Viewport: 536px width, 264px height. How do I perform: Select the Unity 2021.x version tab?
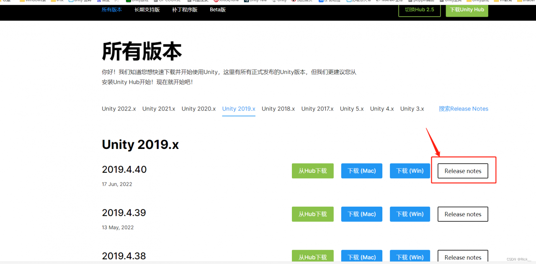click(x=159, y=109)
